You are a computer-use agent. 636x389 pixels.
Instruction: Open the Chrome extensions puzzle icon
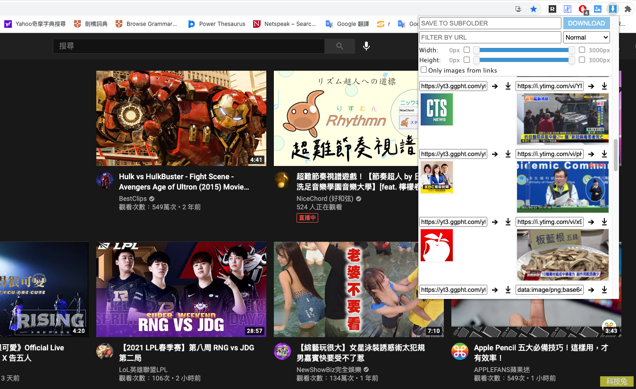coord(628,8)
